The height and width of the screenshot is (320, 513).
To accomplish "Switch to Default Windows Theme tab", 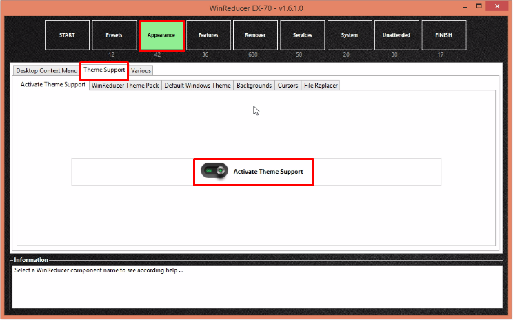I will click(198, 86).
